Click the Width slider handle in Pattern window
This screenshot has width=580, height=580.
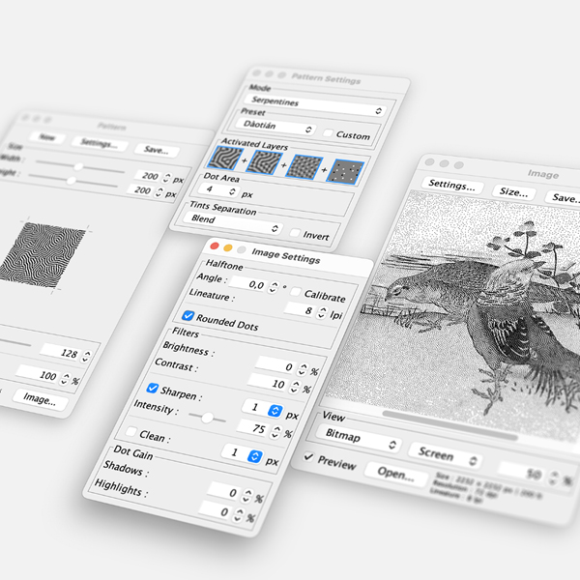[x=78, y=167]
